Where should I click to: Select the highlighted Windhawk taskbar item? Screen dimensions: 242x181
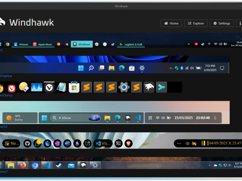click(x=82, y=44)
